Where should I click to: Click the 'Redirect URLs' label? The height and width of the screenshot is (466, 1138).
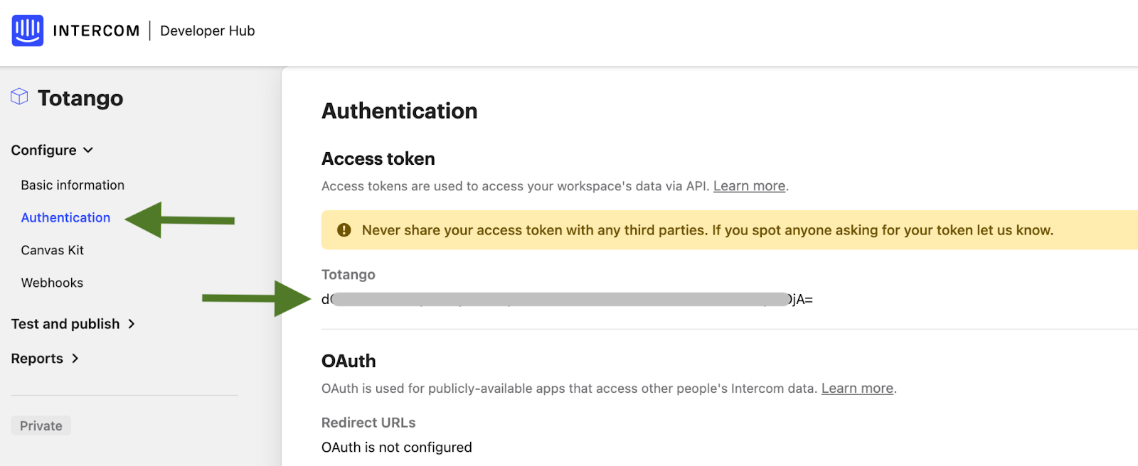pyautogui.click(x=368, y=423)
